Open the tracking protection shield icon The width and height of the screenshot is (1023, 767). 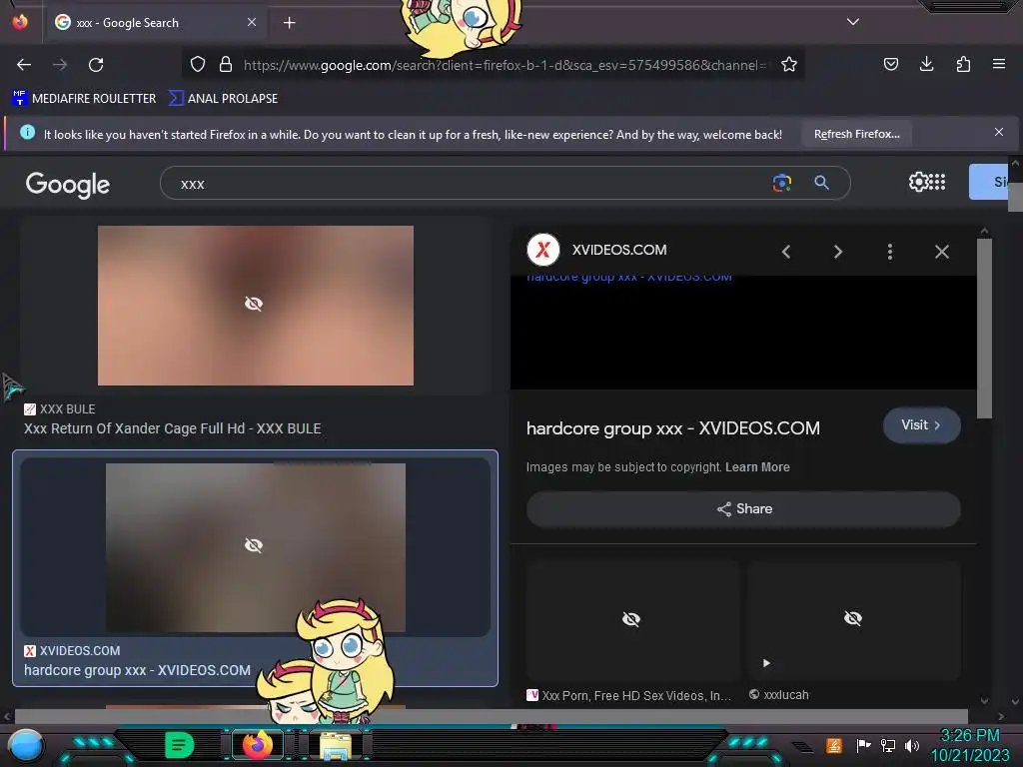coord(198,64)
